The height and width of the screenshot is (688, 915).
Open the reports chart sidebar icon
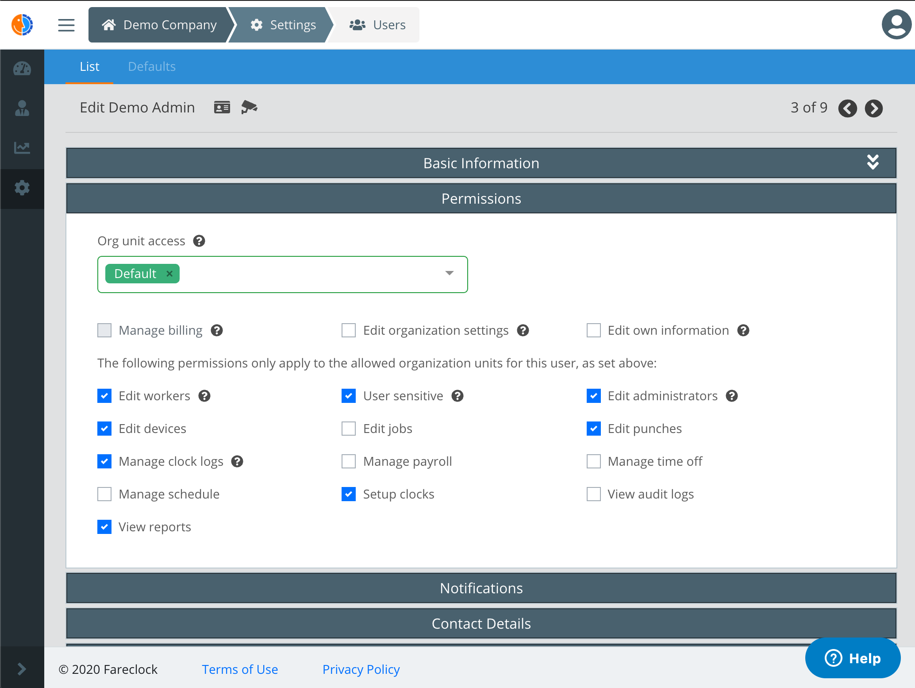(22, 147)
